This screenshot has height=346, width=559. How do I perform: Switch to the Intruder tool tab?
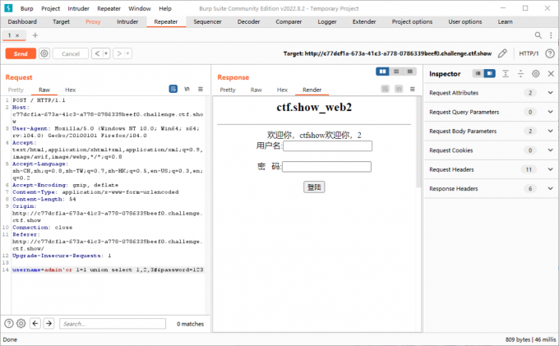(127, 21)
